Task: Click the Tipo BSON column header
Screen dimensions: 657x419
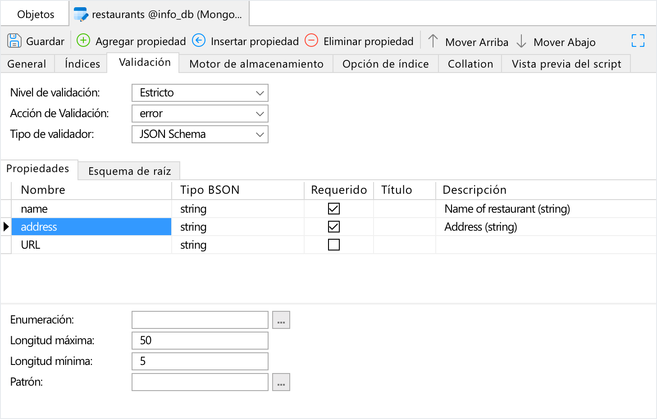Action: [x=238, y=190]
